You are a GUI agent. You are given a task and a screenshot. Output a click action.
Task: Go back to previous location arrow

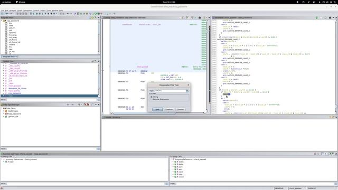(7, 14)
